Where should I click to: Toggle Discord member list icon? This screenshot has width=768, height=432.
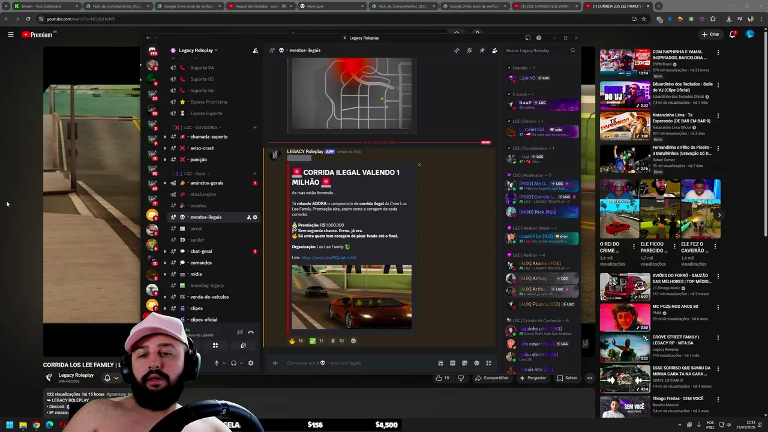494,50
